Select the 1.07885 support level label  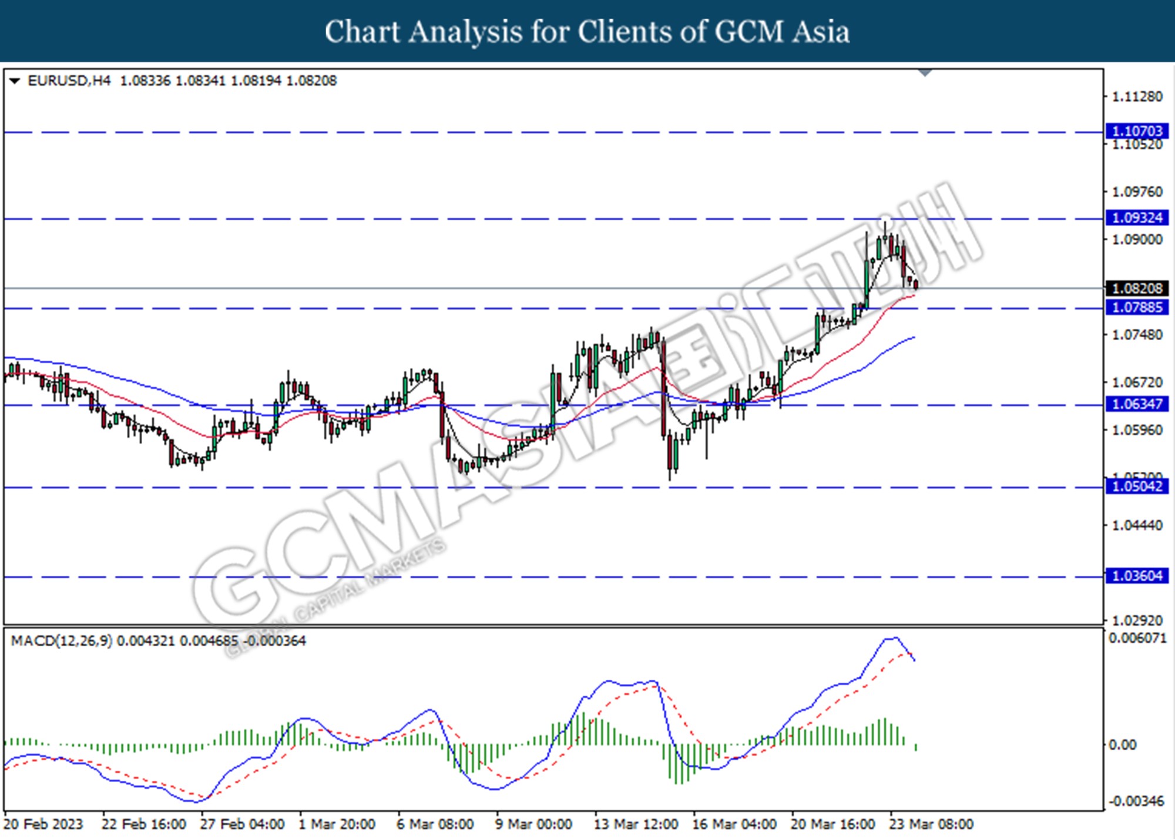click(x=1137, y=307)
